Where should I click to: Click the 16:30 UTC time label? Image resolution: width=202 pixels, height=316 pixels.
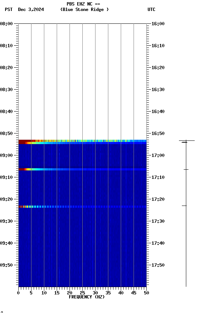click(158, 90)
